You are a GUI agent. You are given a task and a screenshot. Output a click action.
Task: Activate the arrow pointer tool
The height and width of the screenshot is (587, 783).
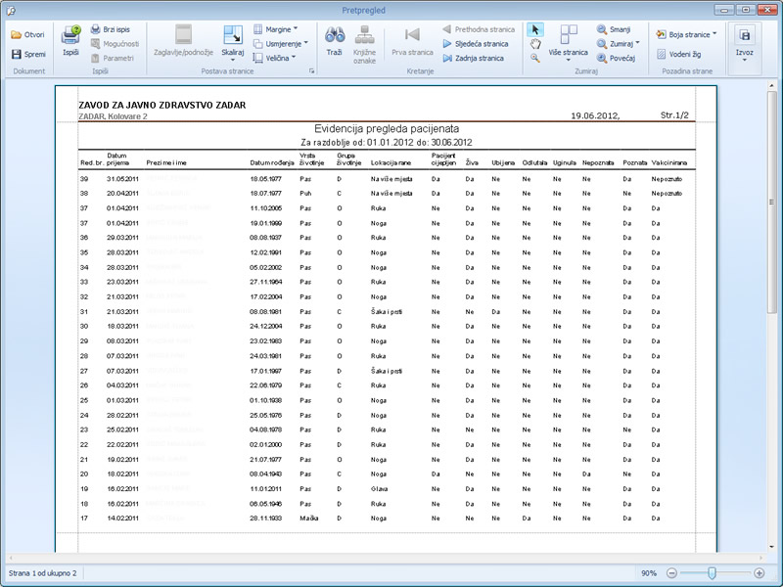coord(534,30)
